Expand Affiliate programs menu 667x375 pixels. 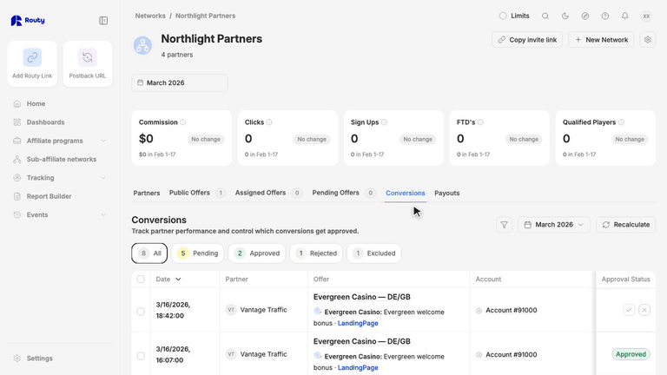(60, 141)
